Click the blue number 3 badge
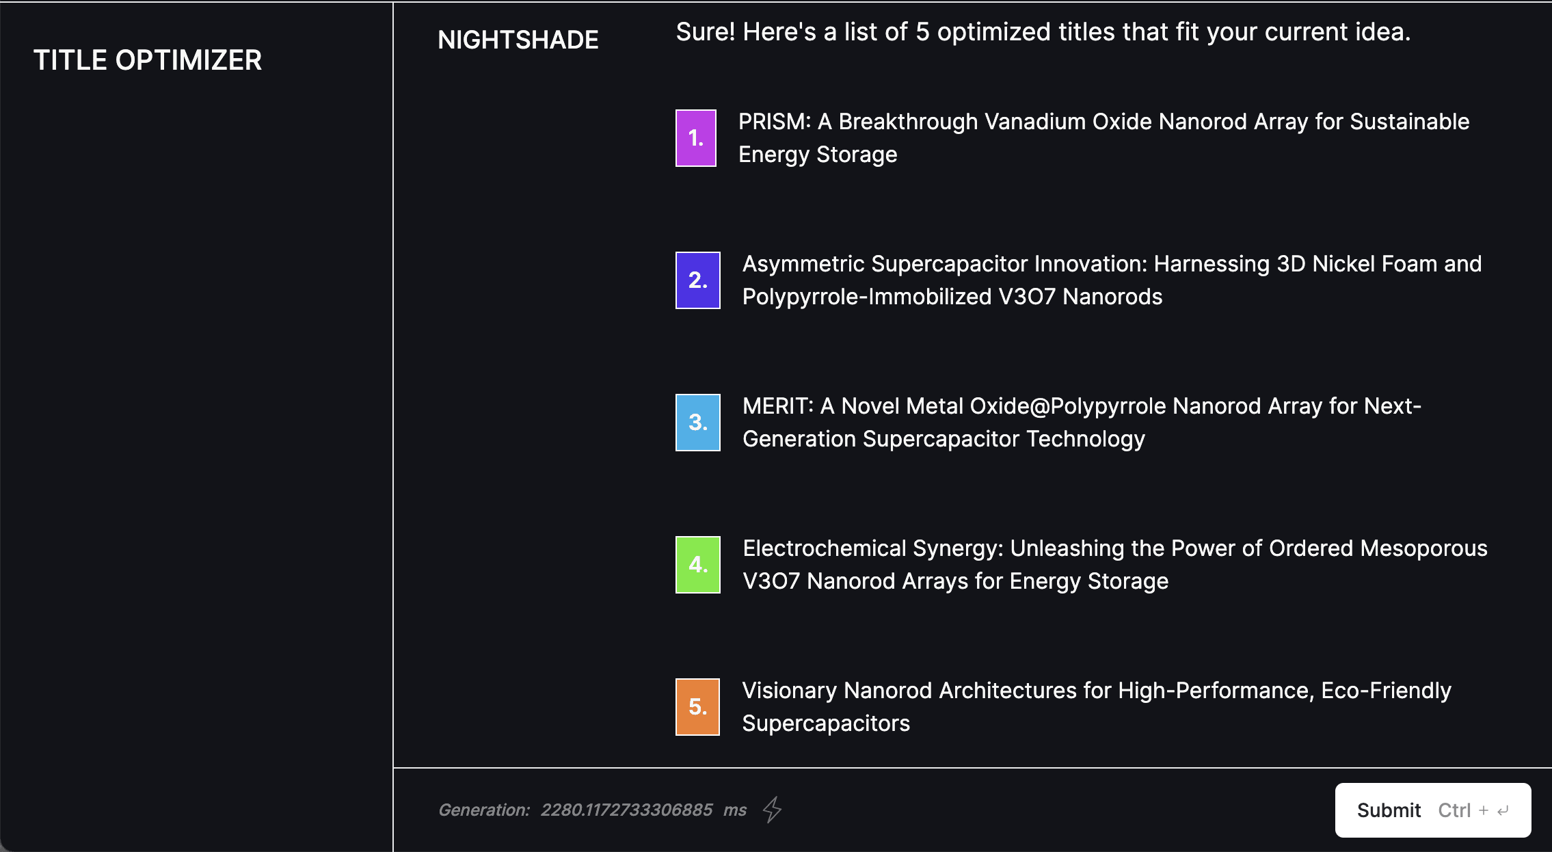 tap(697, 423)
